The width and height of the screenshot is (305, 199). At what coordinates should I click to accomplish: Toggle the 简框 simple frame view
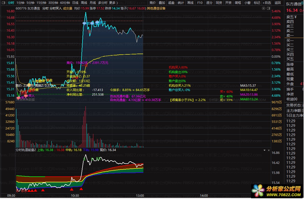pos(238,3)
